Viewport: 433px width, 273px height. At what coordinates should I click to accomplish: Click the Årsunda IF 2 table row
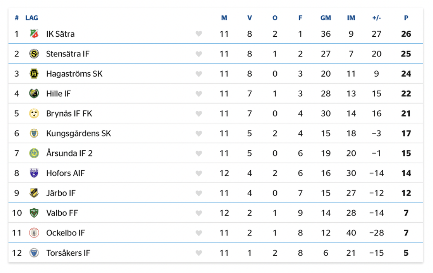[x=216, y=153]
